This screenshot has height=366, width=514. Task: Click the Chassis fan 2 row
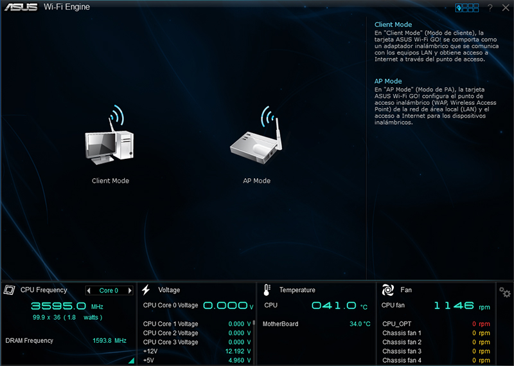coord(436,342)
